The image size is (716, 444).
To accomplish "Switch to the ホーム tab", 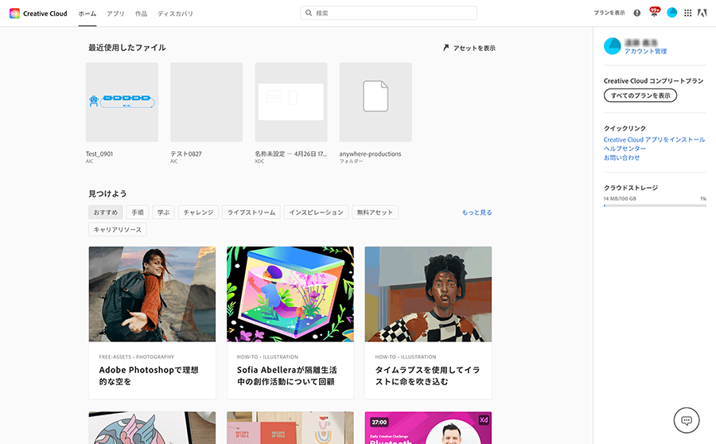I will pos(88,14).
